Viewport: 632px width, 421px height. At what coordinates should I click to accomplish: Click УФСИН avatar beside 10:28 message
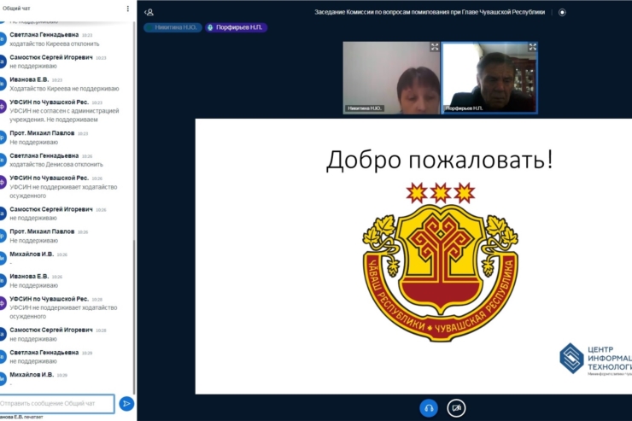[2, 303]
